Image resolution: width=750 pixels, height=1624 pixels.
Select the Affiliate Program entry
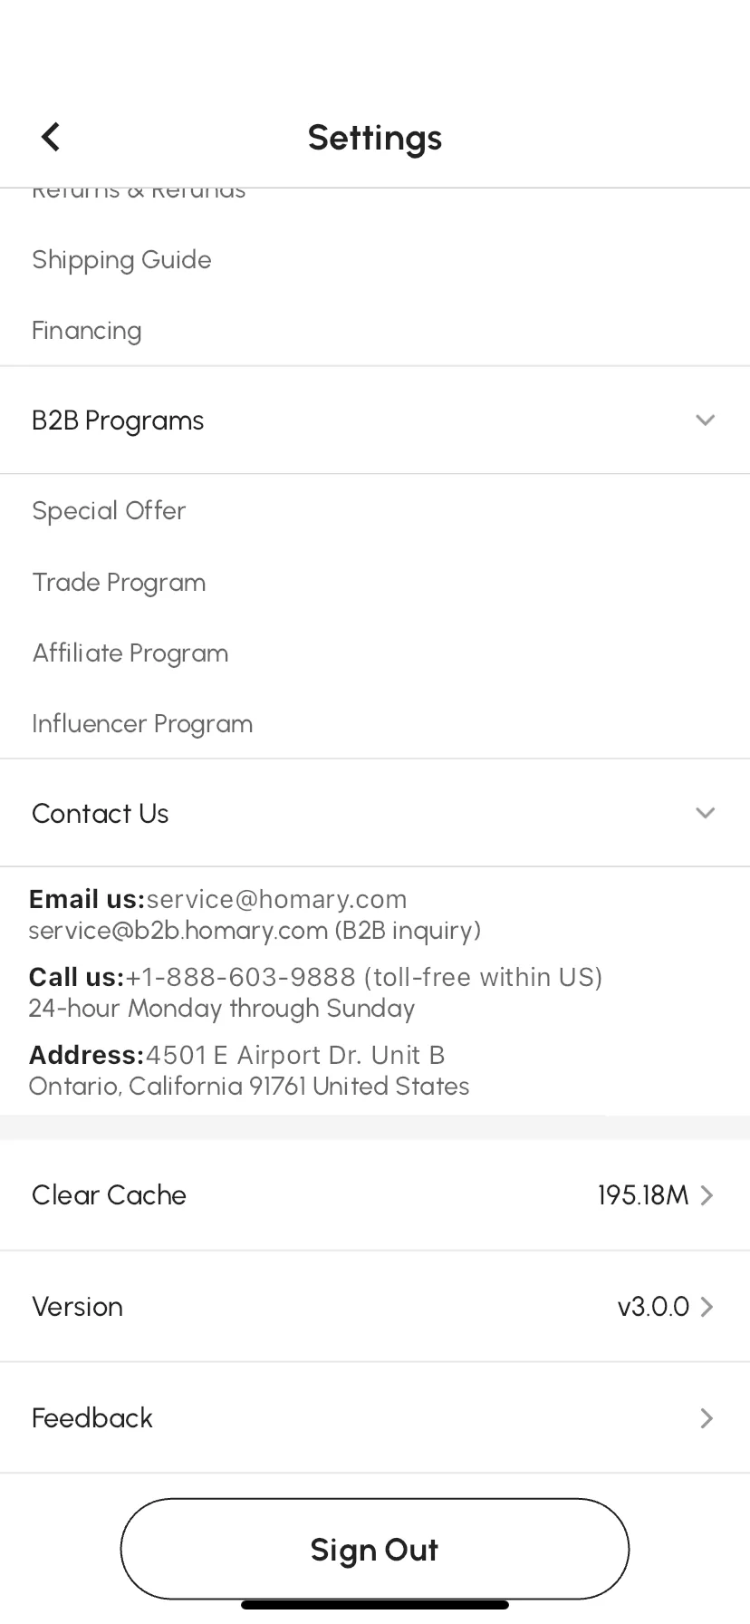[130, 652]
